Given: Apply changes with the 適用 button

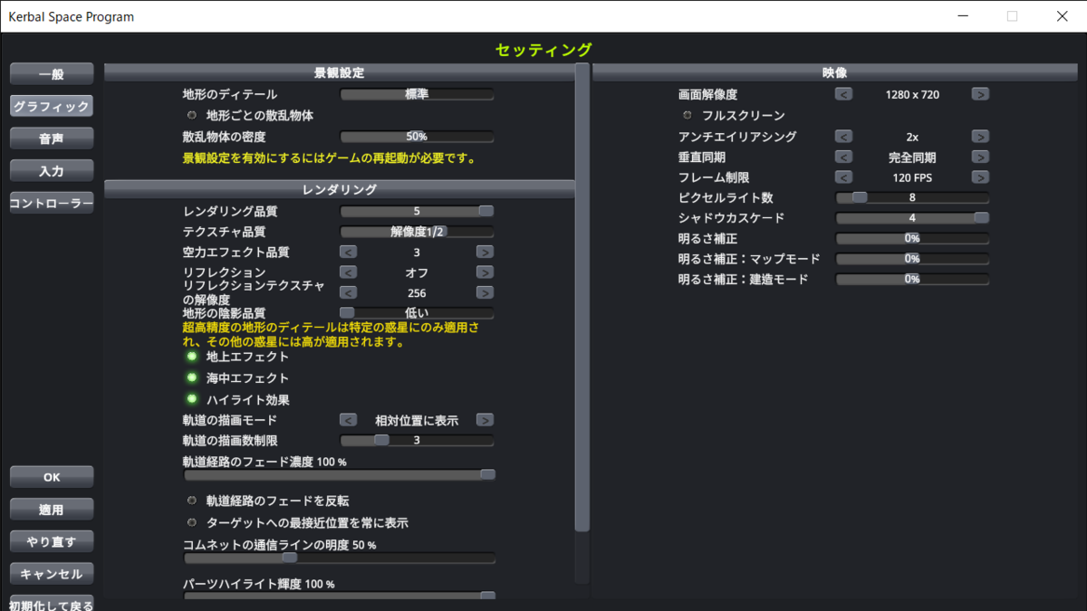Looking at the screenshot, I should tap(51, 509).
